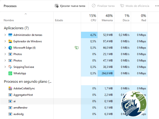
Task: Click the 6,3 MB memory cell of audiodg
Action: point(106,114)
